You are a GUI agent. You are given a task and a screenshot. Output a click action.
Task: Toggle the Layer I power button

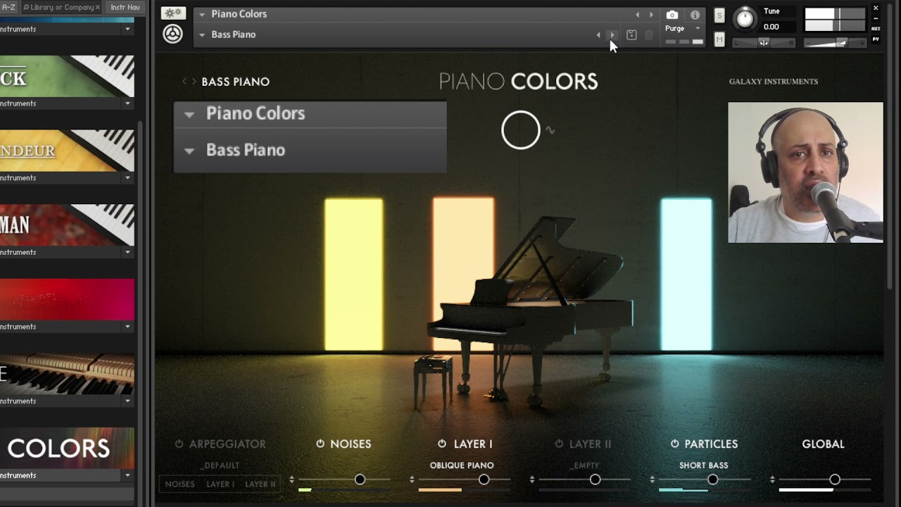[442, 444]
